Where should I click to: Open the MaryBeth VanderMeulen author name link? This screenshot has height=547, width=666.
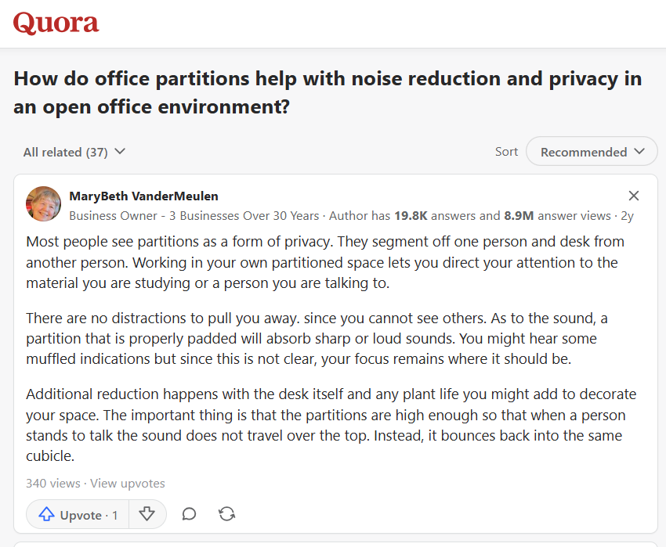coord(143,196)
